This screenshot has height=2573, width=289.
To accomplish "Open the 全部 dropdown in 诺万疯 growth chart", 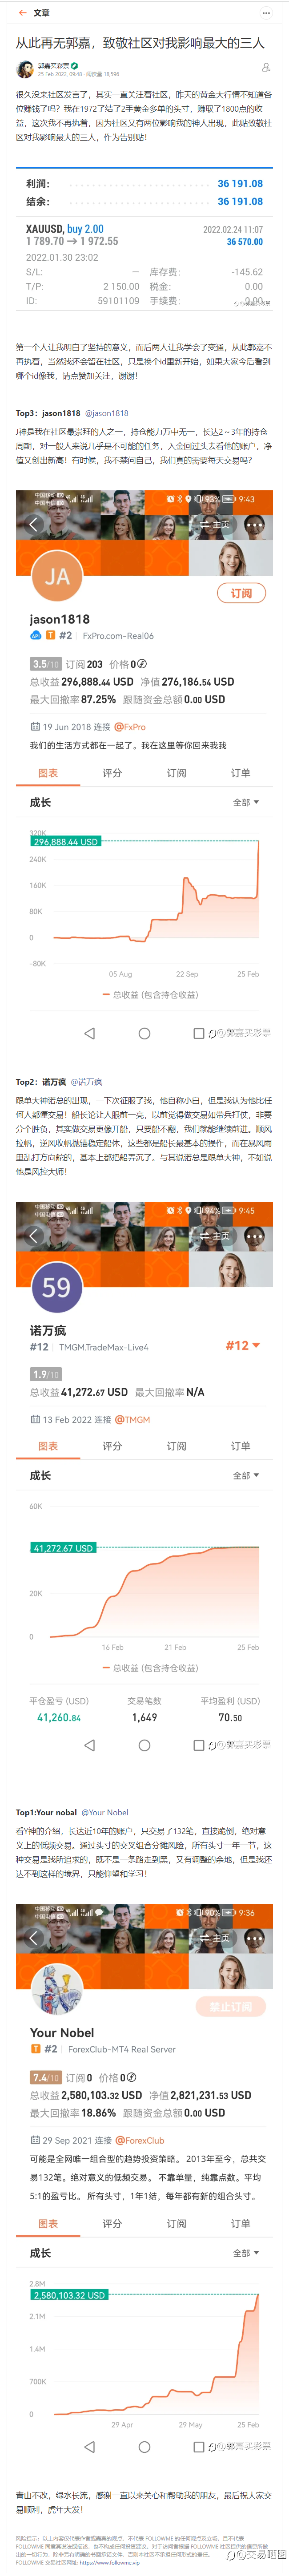I will pyautogui.click(x=245, y=1475).
